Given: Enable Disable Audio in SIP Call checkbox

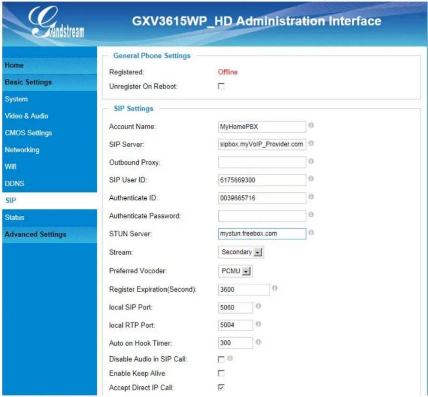Looking at the screenshot, I should pos(221,359).
